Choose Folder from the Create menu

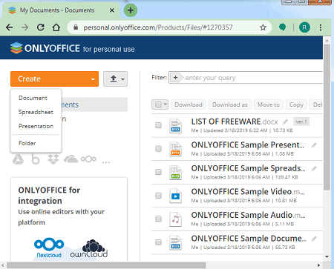coord(27,143)
